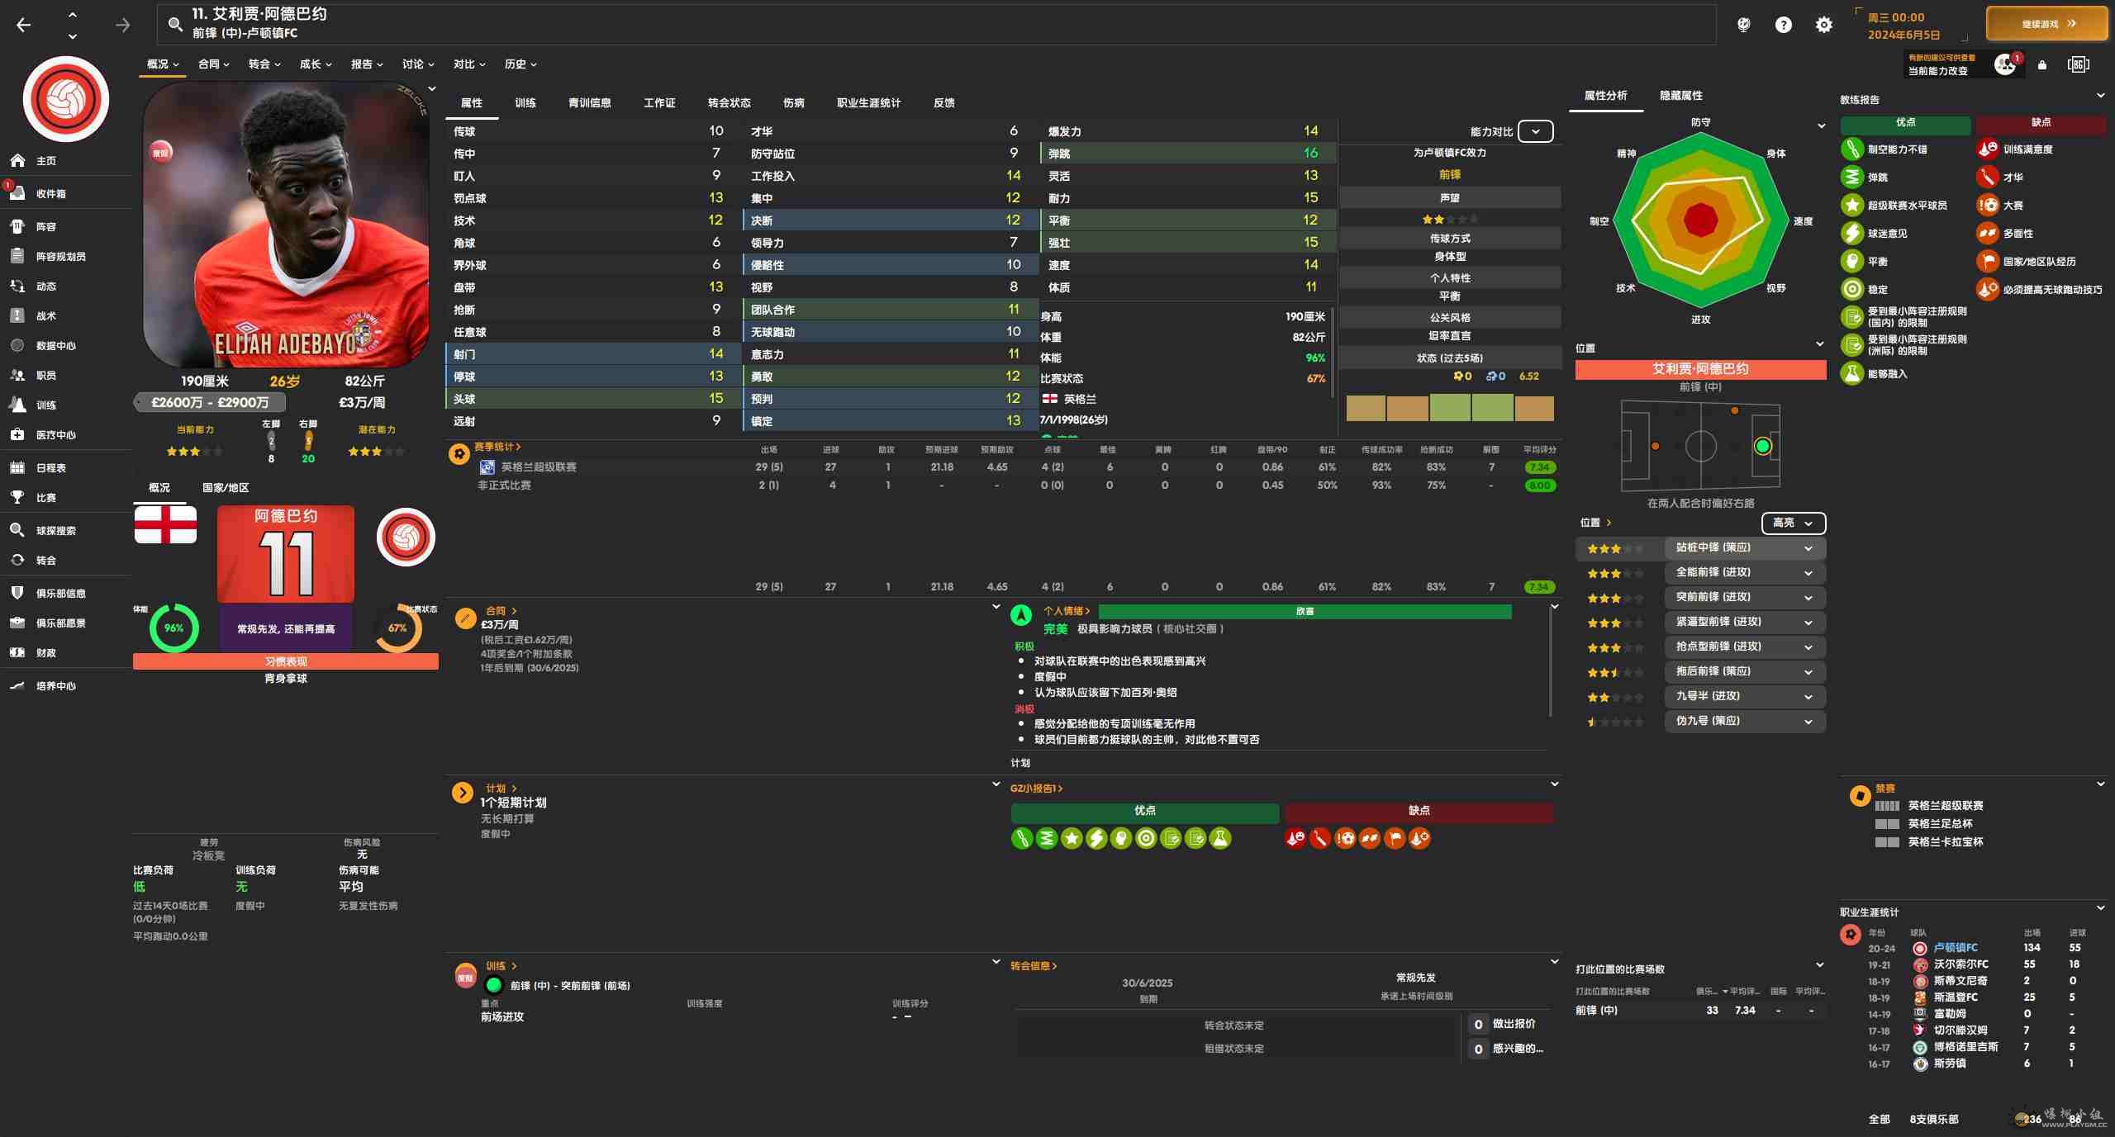The height and width of the screenshot is (1137, 2115).
Task: Click the Elijah Adebayo player portrait
Action: [286, 225]
